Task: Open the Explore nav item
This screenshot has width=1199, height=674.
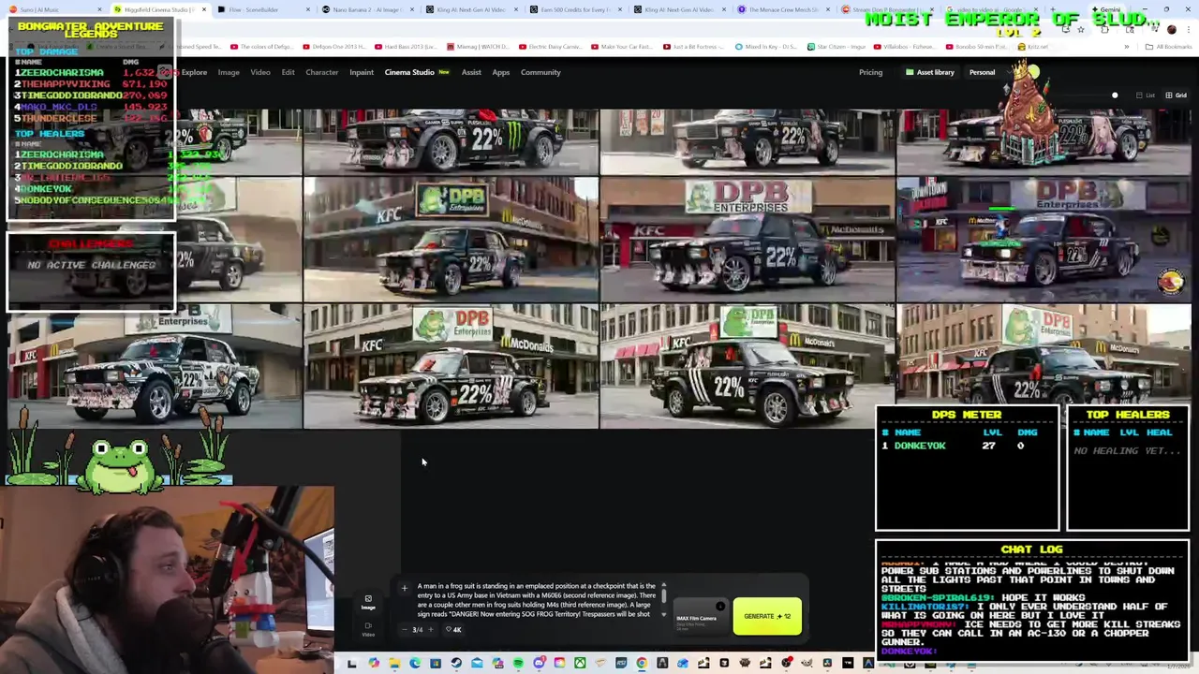Action: coord(194,72)
